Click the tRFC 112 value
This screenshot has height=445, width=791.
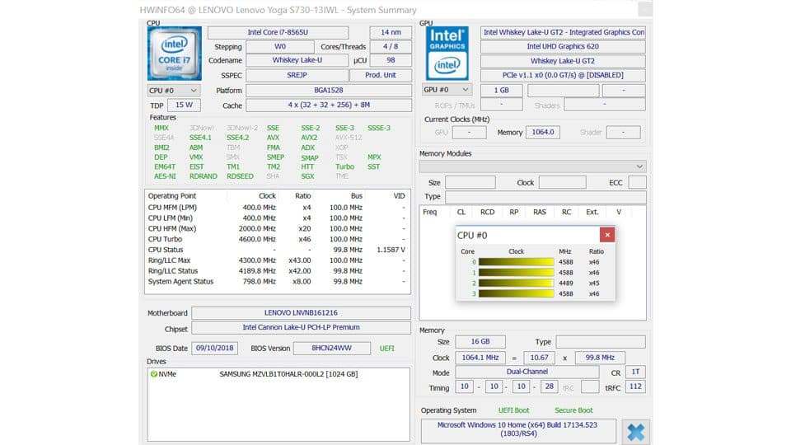click(635, 386)
